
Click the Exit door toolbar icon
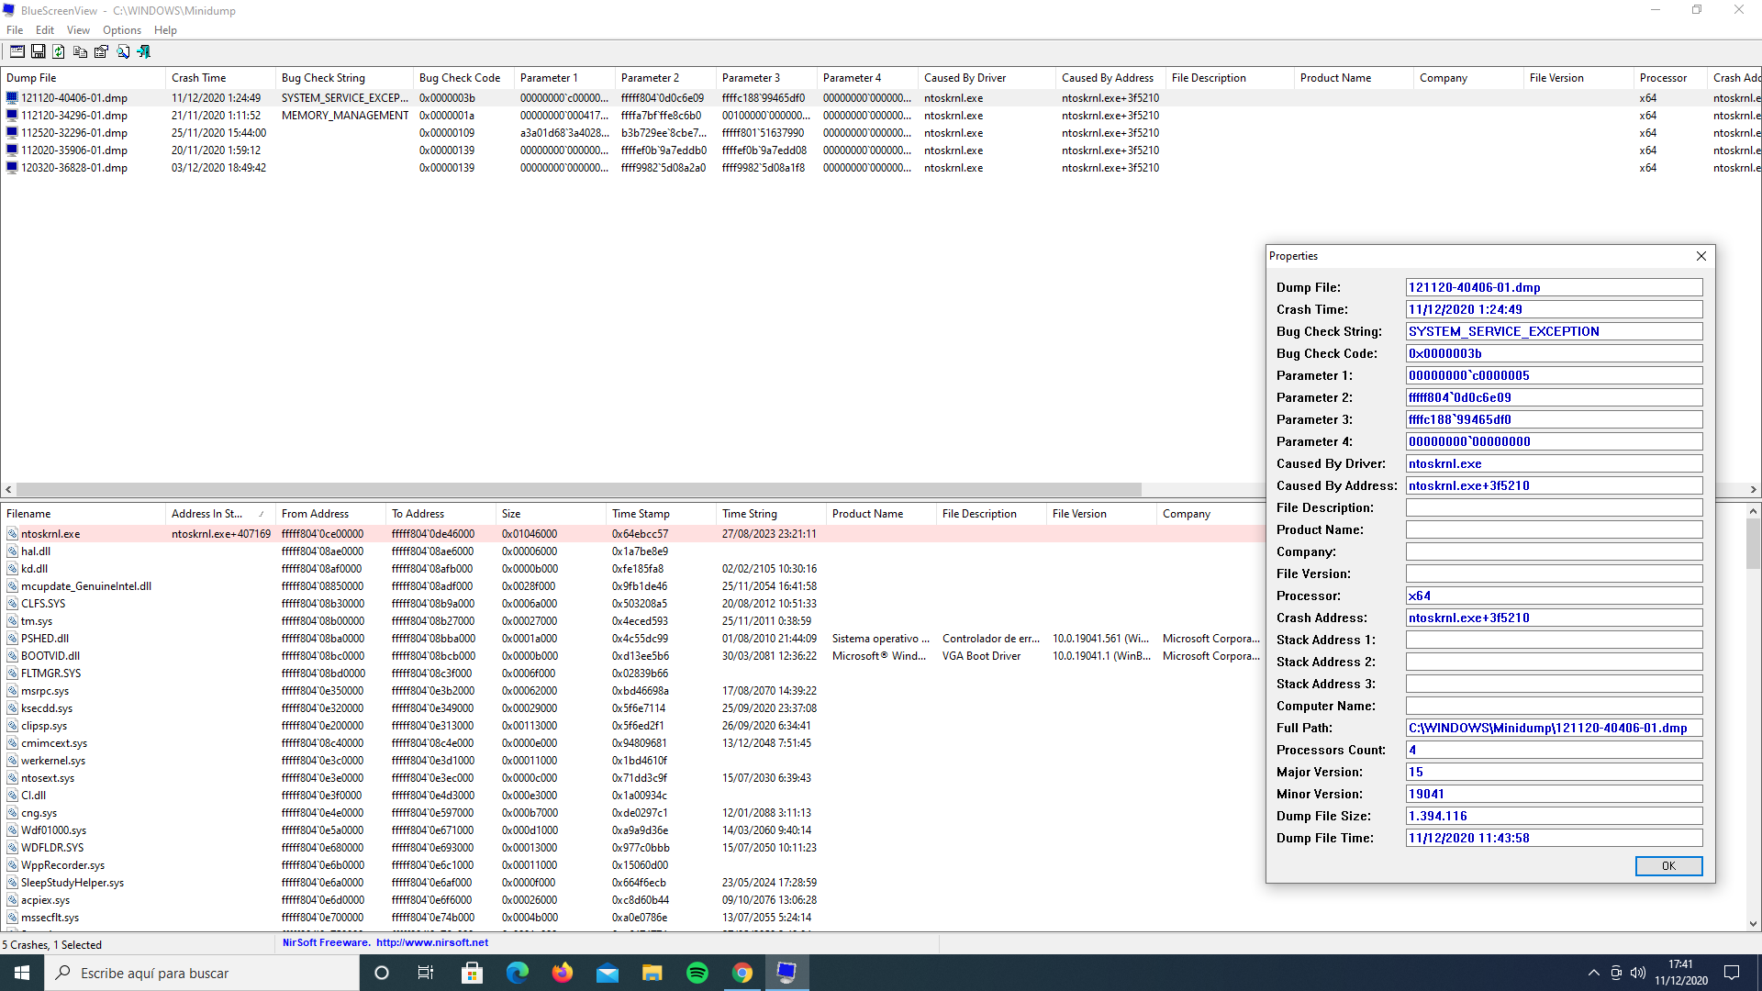tap(144, 52)
